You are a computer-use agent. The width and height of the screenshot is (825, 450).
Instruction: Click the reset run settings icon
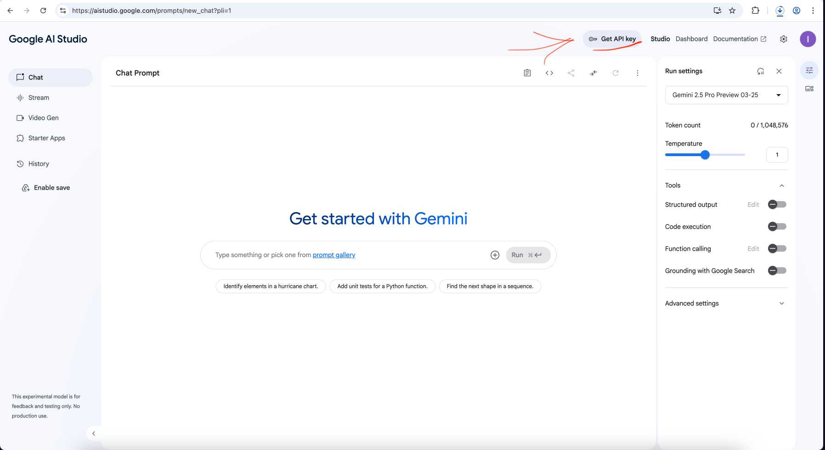pos(761,71)
